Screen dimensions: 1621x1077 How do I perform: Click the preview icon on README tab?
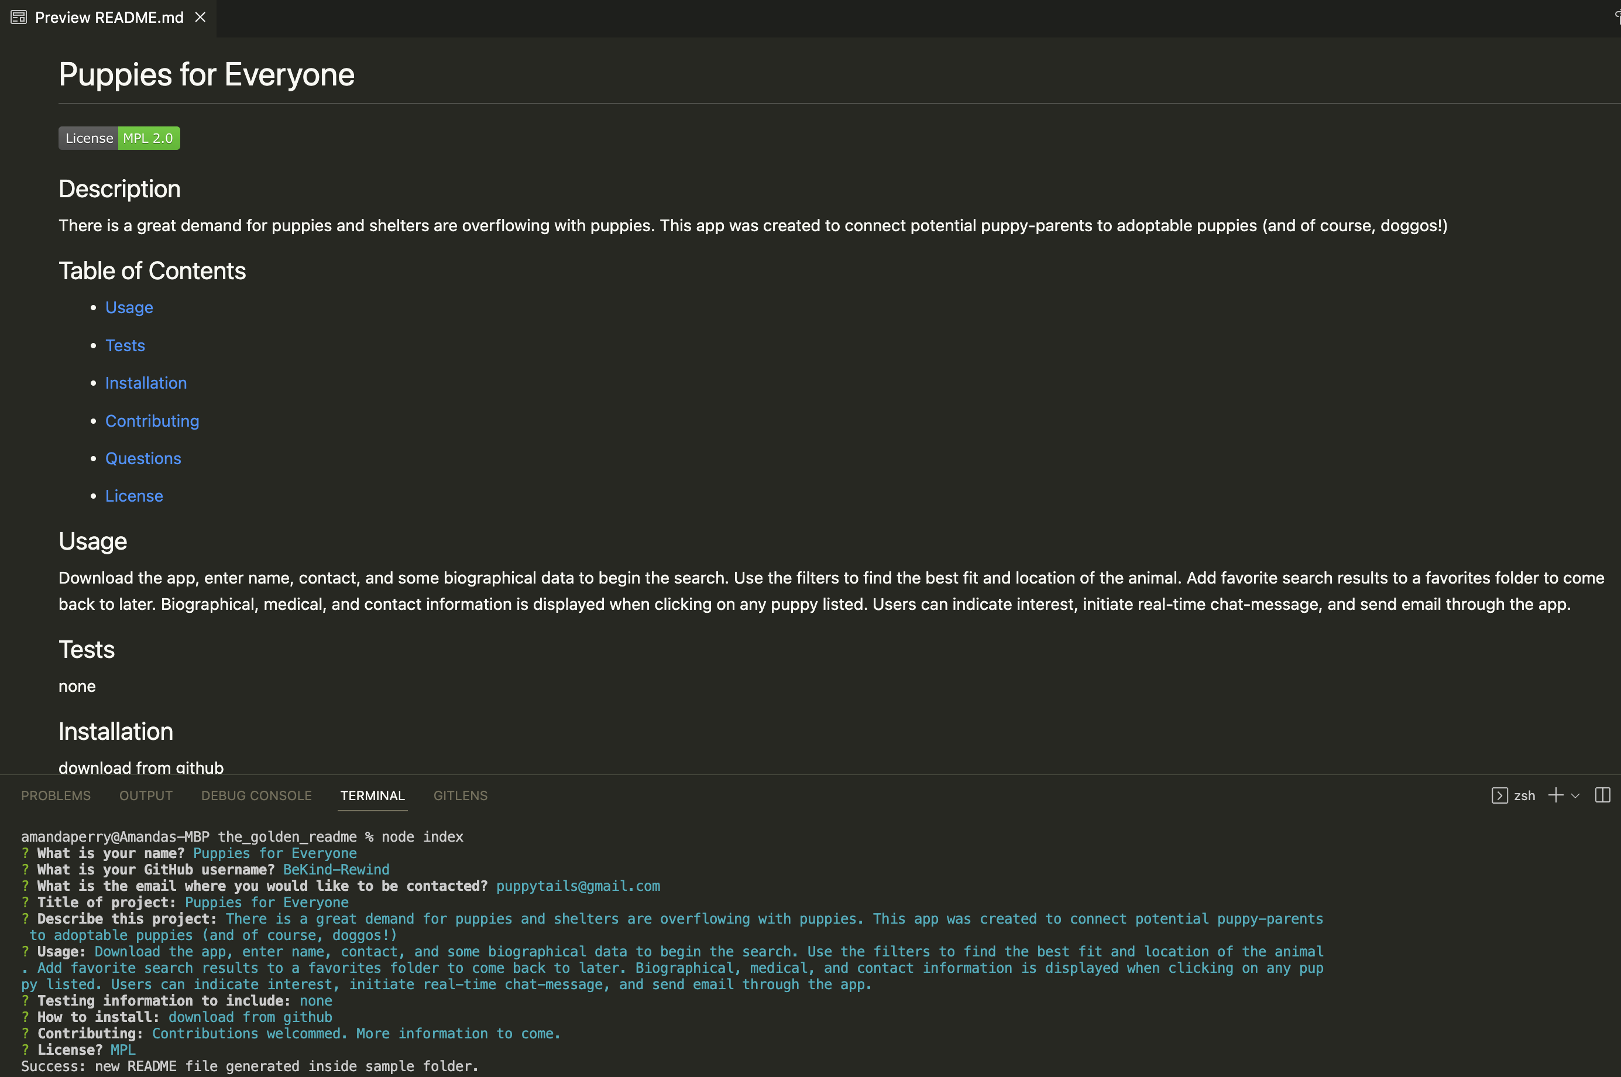(19, 17)
